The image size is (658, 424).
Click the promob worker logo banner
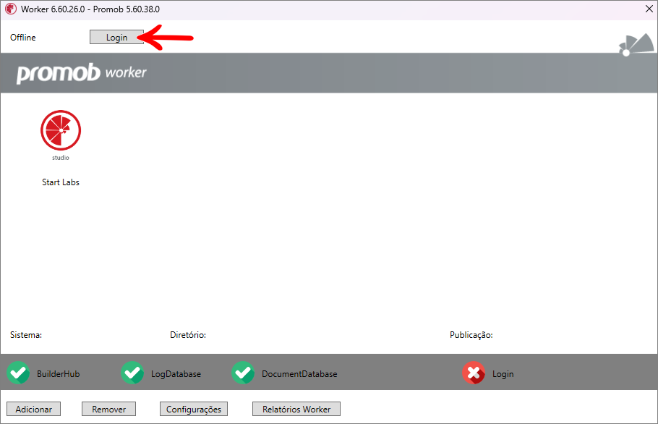(x=82, y=73)
